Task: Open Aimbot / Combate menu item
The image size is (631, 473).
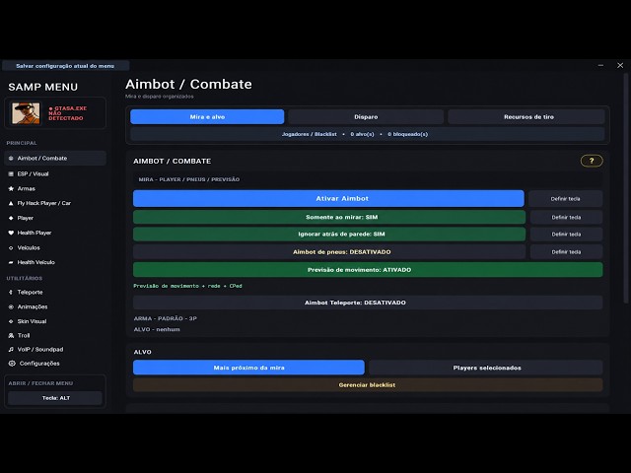Action: click(x=55, y=159)
